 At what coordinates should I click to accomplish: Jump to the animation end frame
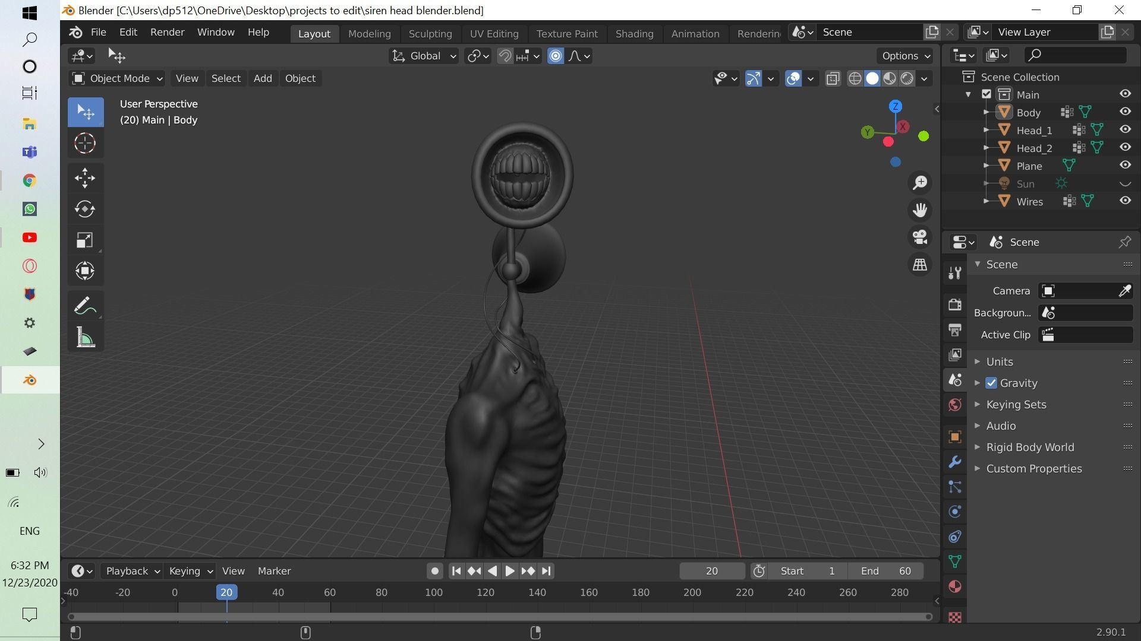(x=546, y=571)
